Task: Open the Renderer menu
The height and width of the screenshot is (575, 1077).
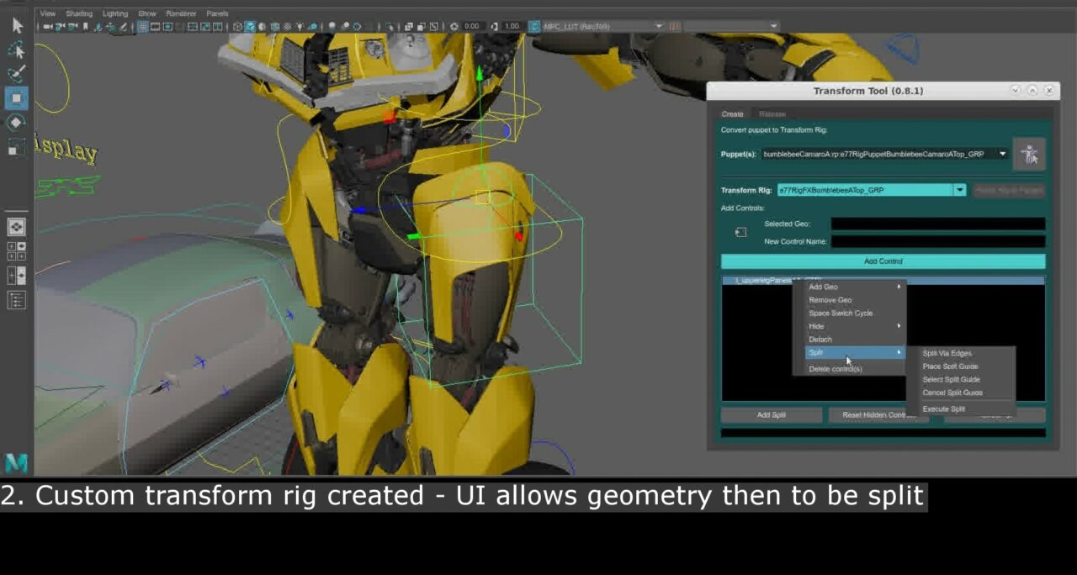Action: coord(181,13)
